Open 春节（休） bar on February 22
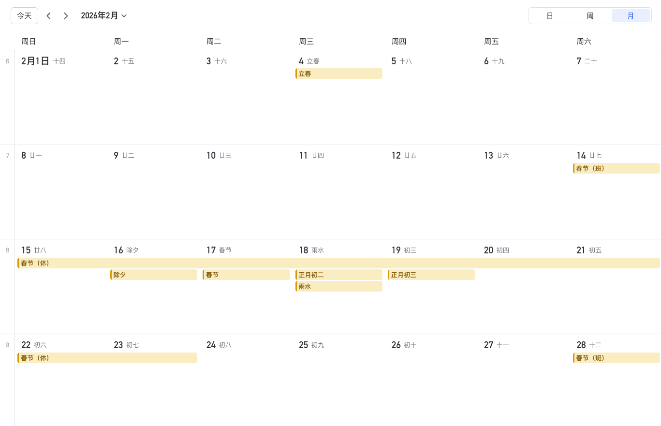661x426 pixels. point(107,358)
